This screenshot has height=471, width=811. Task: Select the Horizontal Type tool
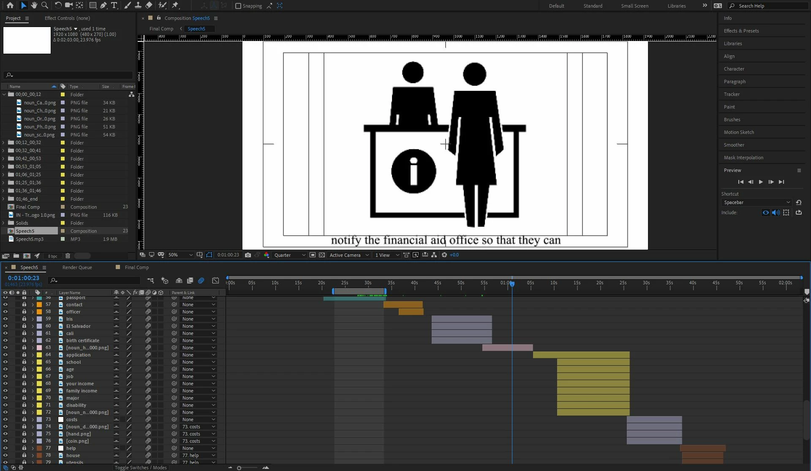coord(114,5)
